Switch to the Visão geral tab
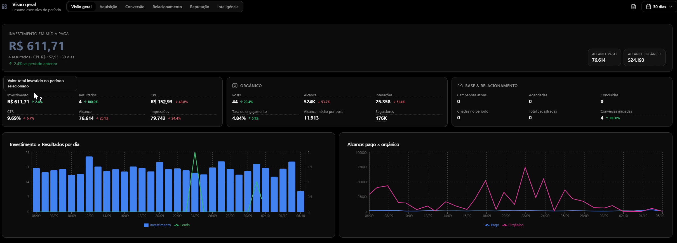 [81, 7]
